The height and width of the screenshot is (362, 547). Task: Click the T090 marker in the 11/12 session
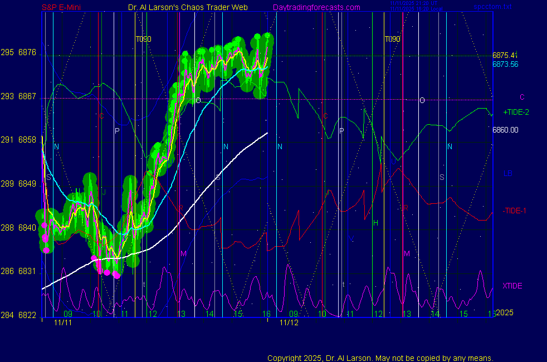coord(392,39)
